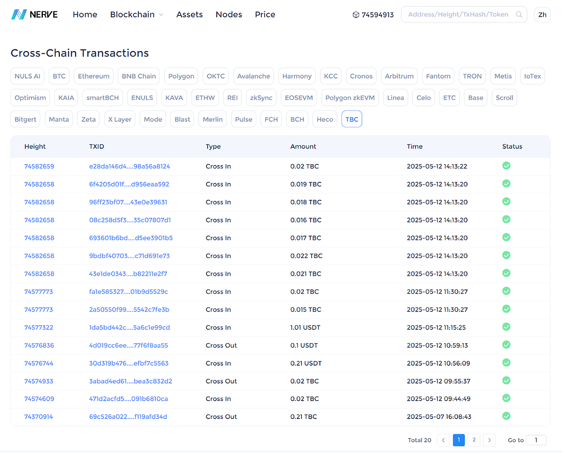This screenshot has height=453, width=562.
Task: Switch language with the Zh button
Action: (x=542, y=15)
